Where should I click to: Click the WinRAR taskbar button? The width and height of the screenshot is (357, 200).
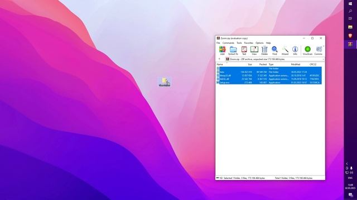click(x=350, y=44)
